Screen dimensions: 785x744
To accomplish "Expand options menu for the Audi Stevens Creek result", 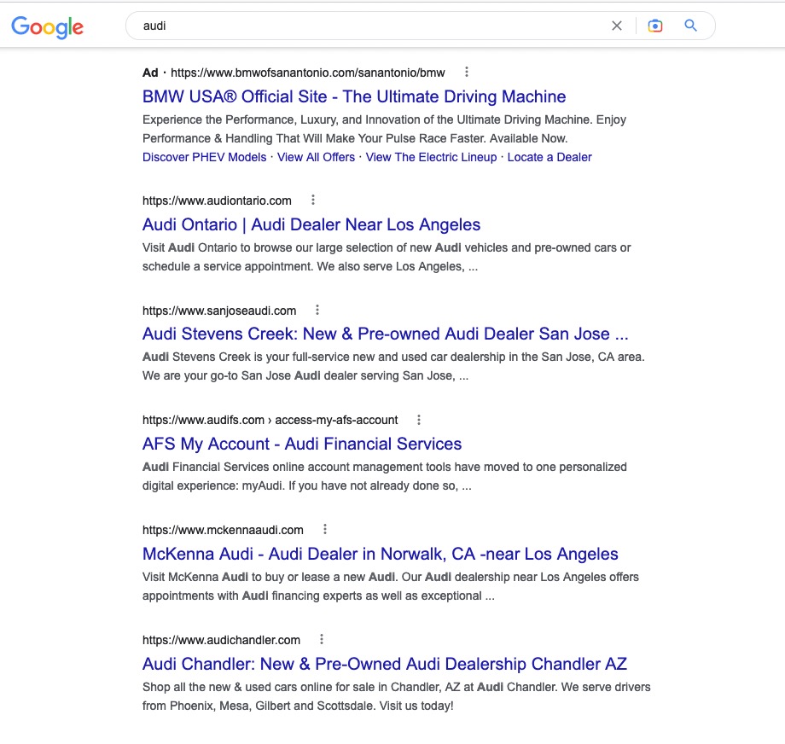I will (x=317, y=310).
